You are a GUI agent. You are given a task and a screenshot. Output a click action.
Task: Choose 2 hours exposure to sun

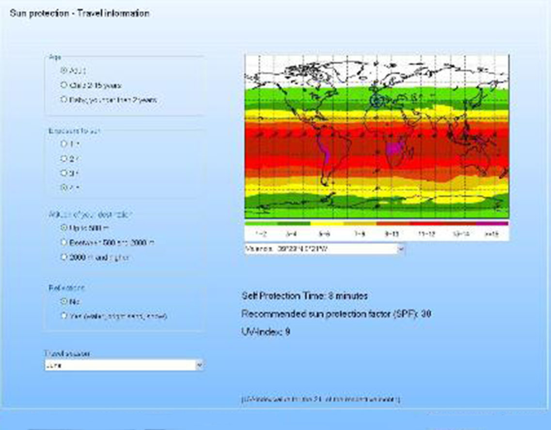[63, 158]
